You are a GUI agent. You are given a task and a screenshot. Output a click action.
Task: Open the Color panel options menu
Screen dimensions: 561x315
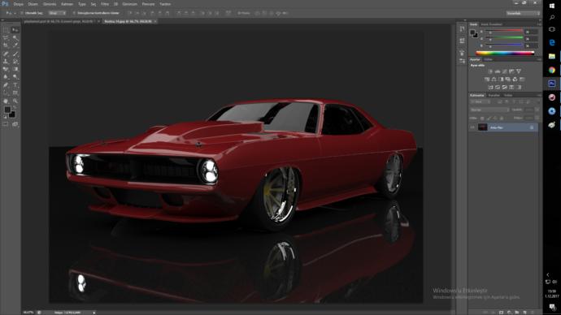539,24
